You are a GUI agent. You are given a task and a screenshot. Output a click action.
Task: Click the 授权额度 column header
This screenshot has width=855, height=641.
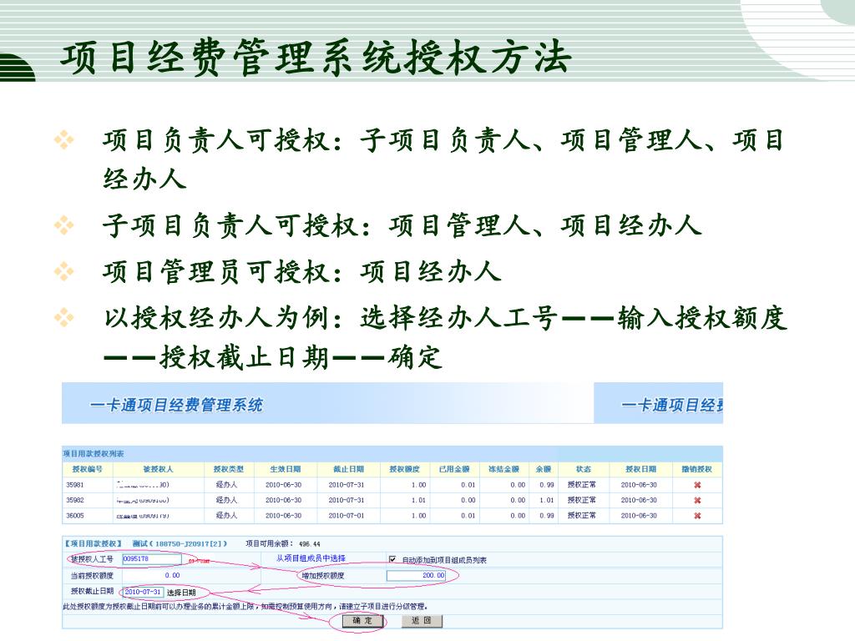tap(405, 469)
